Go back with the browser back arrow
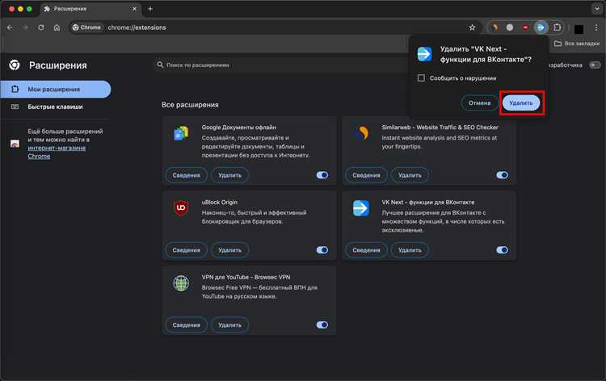The image size is (606, 381). [10, 27]
